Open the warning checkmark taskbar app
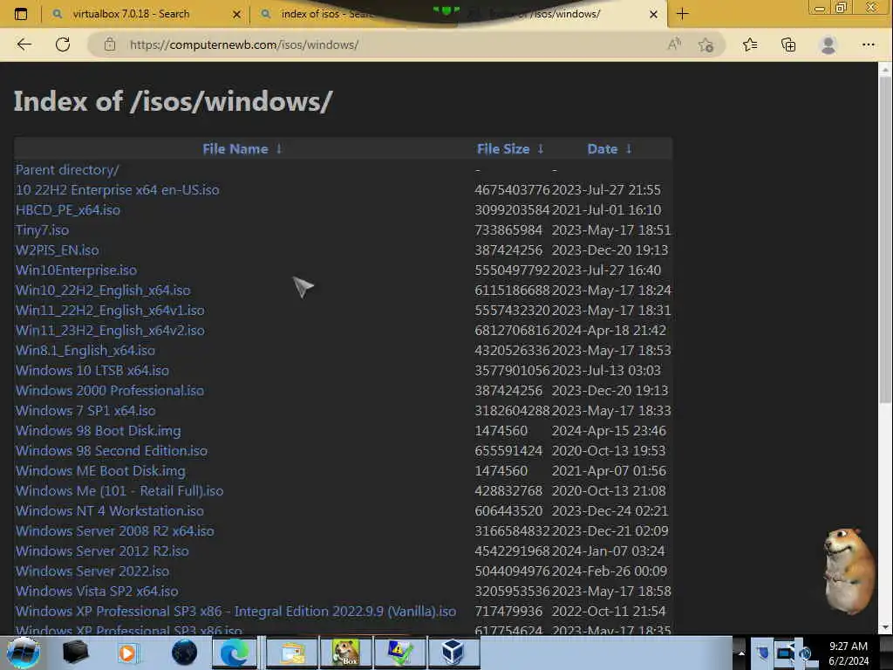This screenshot has width=893, height=670. (x=399, y=653)
